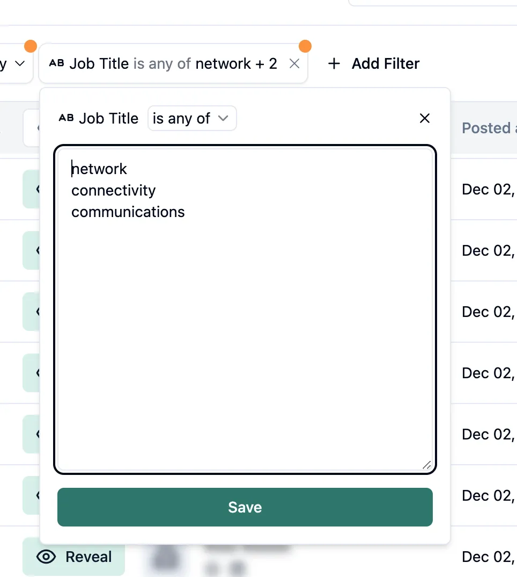Click the orange dot on Job Title chip
This screenshot has width=517, height=577.
click(x=305, y=46)
